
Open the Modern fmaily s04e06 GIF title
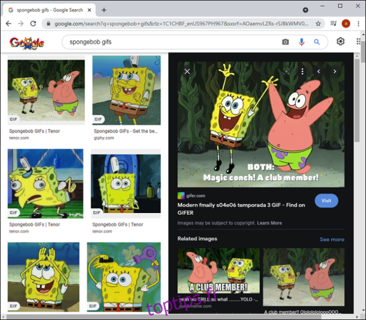click(241, 209)
